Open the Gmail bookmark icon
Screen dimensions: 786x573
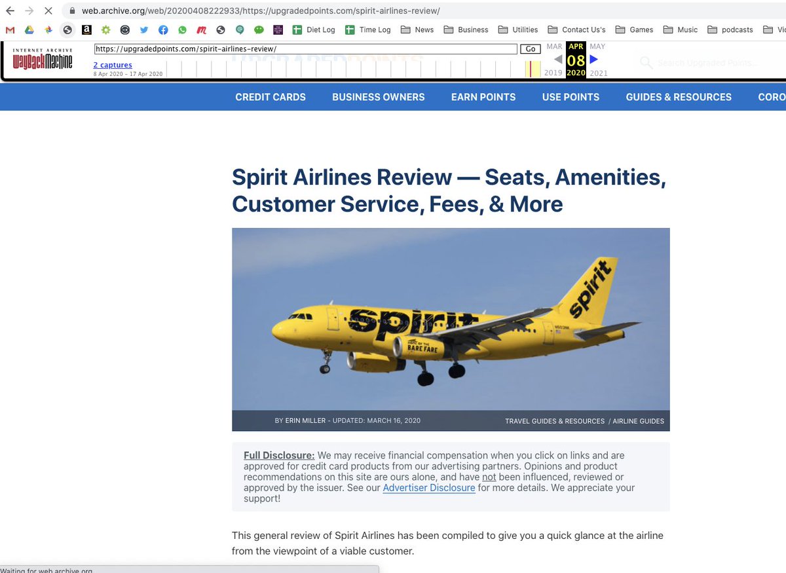[10, 29]
